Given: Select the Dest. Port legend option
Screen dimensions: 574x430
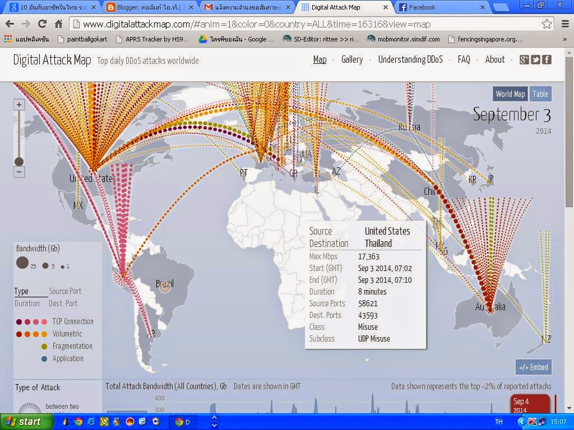Looking at the screenshot, I should (63, 303).
